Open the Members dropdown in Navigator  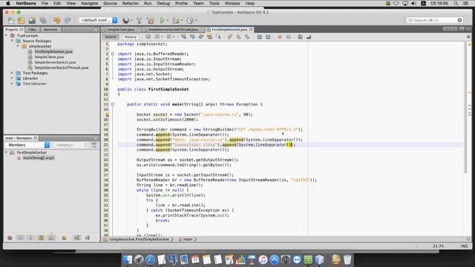[x=27, y=145]
